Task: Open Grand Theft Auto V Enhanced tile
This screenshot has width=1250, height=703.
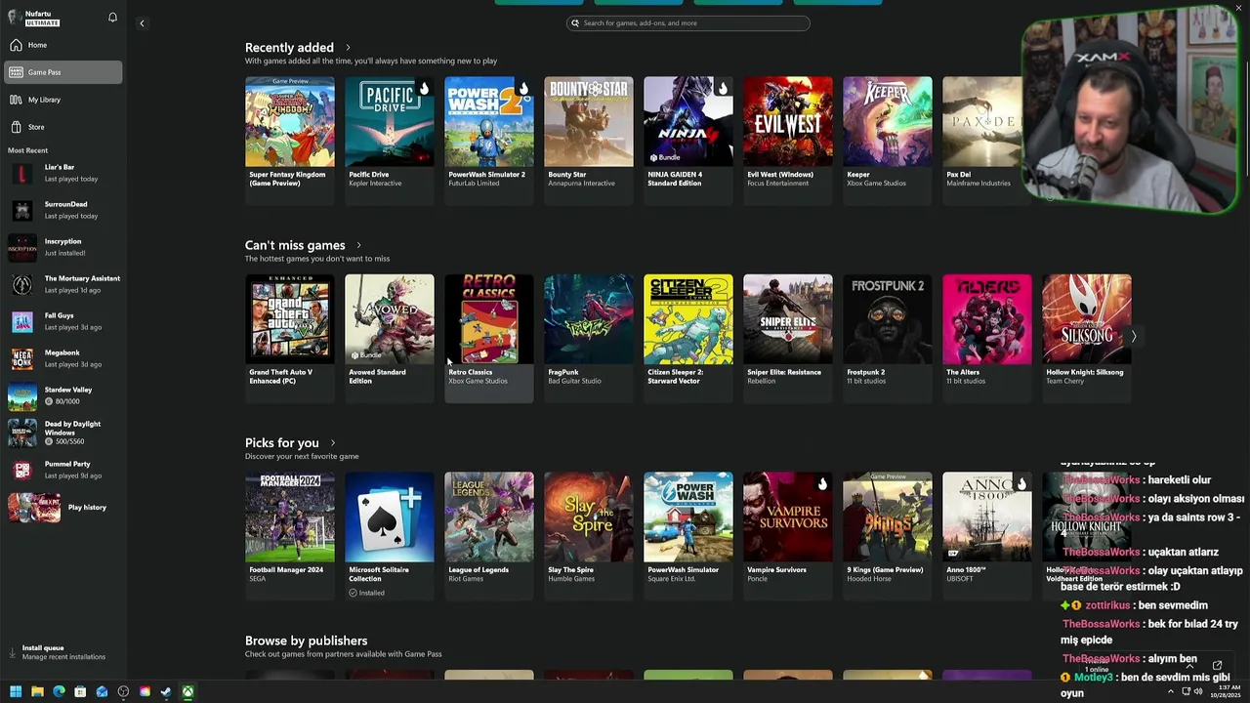Action: 290,338
